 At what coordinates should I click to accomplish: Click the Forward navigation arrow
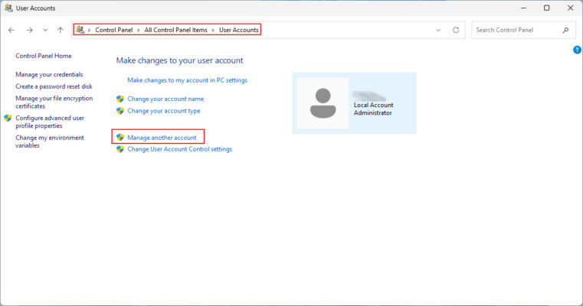[28, 30]
